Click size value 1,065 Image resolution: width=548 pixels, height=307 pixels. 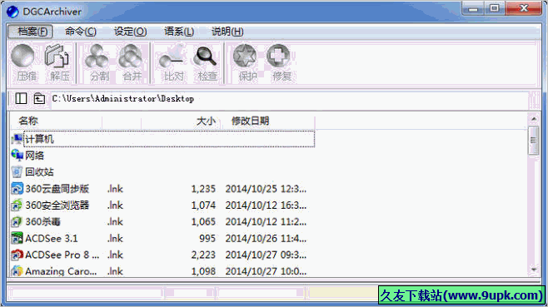coord(203,221)
